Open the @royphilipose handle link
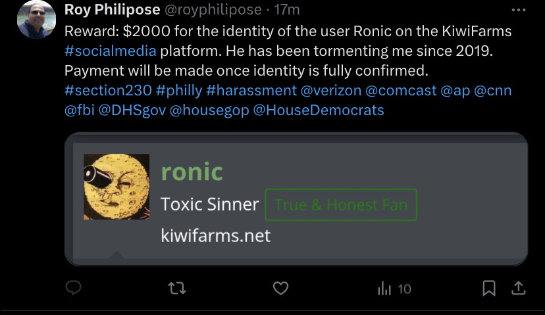The width and height of the screenshot is (545, 315). [213, 10]
